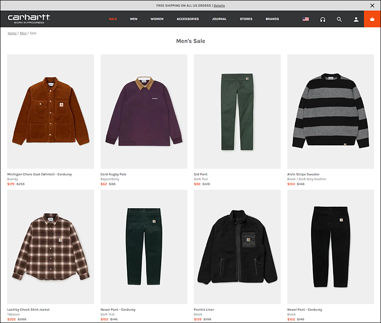
Task: Open the JOURNAL menu item
Action: pos(219,19)
